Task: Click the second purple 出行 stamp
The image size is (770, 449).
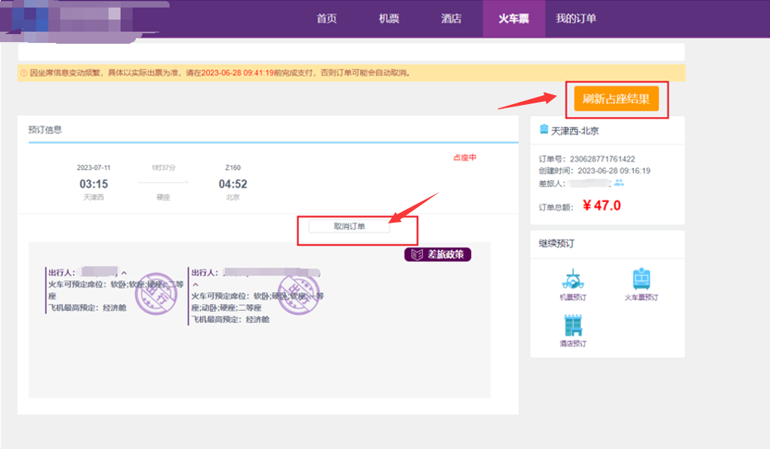Action: coord(299,293)
